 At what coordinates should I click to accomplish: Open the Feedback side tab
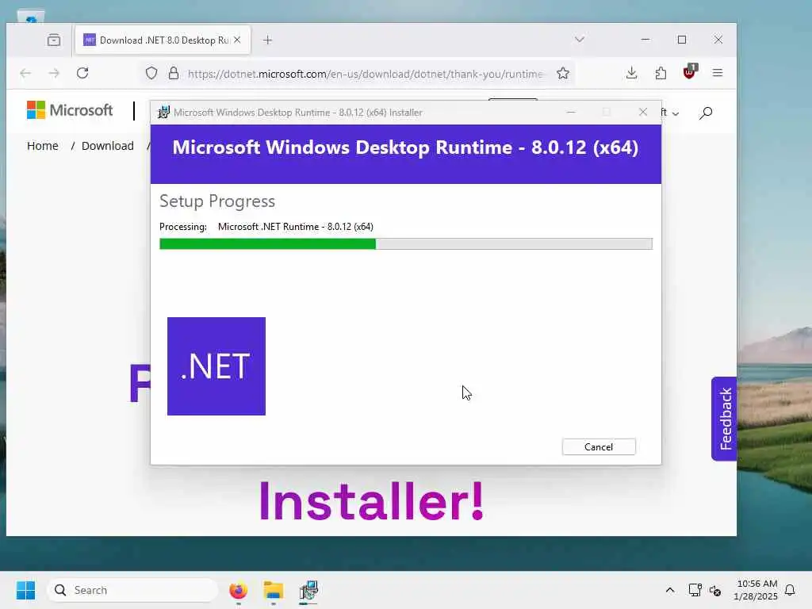tap(725, 419)
